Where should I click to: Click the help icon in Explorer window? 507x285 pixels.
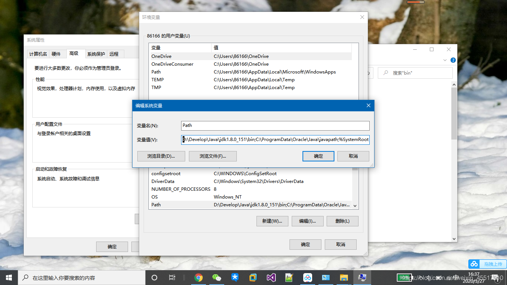453,60
